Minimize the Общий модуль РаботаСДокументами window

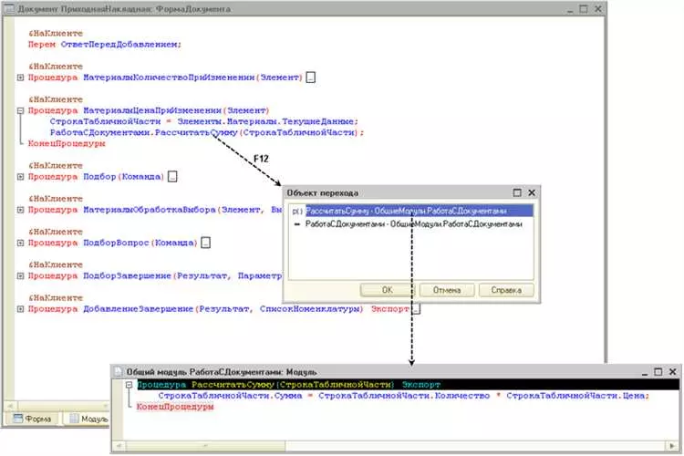(644, 372)
